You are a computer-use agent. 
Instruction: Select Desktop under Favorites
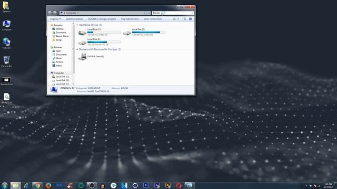pyautogui.click(x=58, y=29)
